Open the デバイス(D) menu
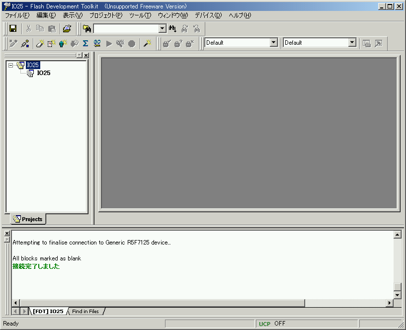This screenshot has height=330, width=406. coord(208,15)
